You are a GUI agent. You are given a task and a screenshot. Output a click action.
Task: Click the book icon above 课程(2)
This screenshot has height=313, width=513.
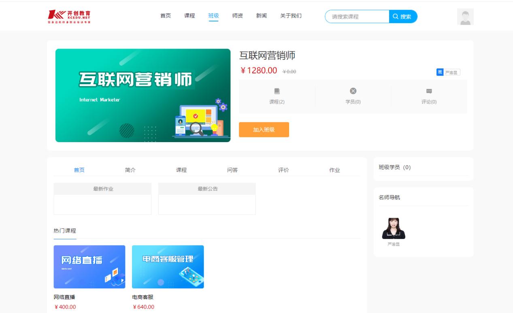(x=277, y=91)
